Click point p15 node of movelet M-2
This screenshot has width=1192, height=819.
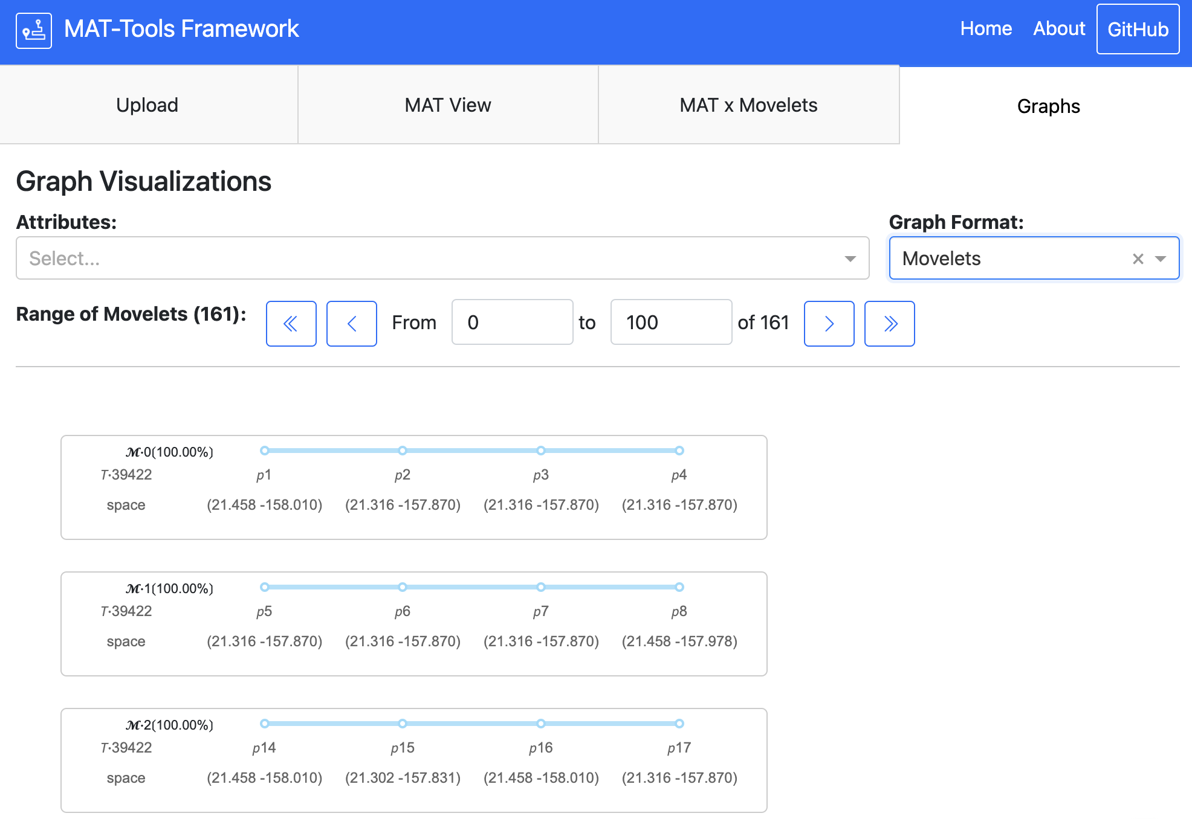coord(403,724)
